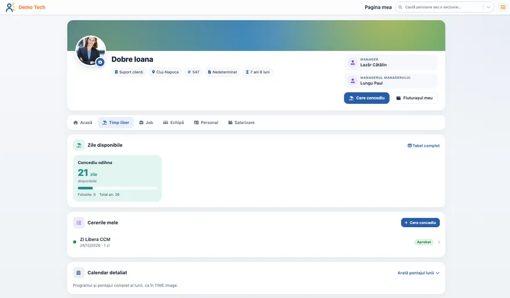Screen dimensions: 510x298
Task: Click the Zile disponibile umbrella icon
Action: point(79,145)
